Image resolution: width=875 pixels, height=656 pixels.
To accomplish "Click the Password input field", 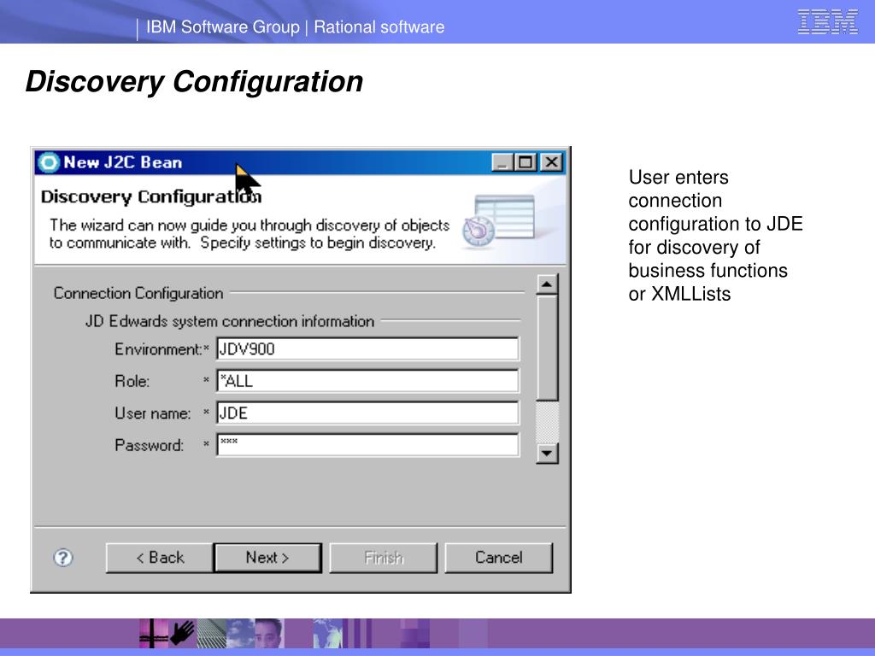I will [x=367, y=445].
